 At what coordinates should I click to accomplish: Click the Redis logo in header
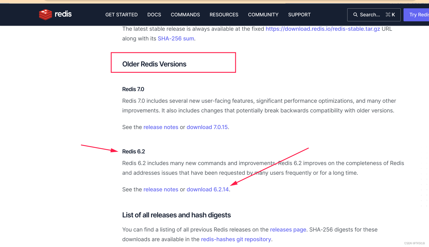(55, 14)
